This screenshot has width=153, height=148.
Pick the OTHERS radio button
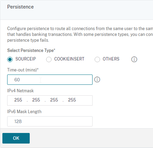[97, 59]
